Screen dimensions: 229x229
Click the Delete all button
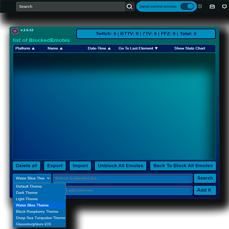[x=26, y=166]
